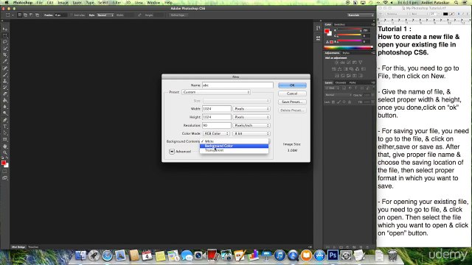Select the Path Selection tool
Screen dimensions: 472x265
(5, 132)
